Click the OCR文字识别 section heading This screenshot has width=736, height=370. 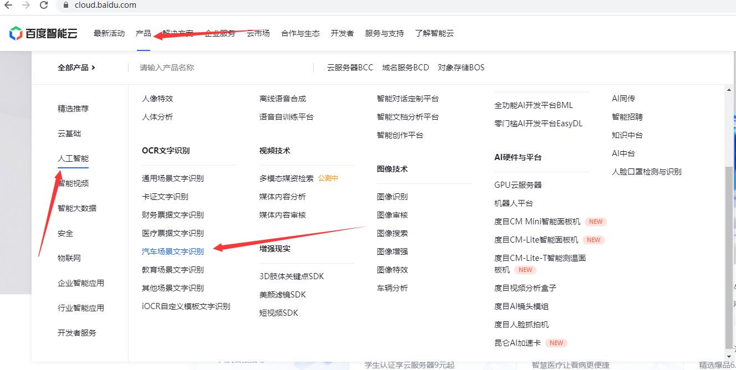tap(166, 151)
